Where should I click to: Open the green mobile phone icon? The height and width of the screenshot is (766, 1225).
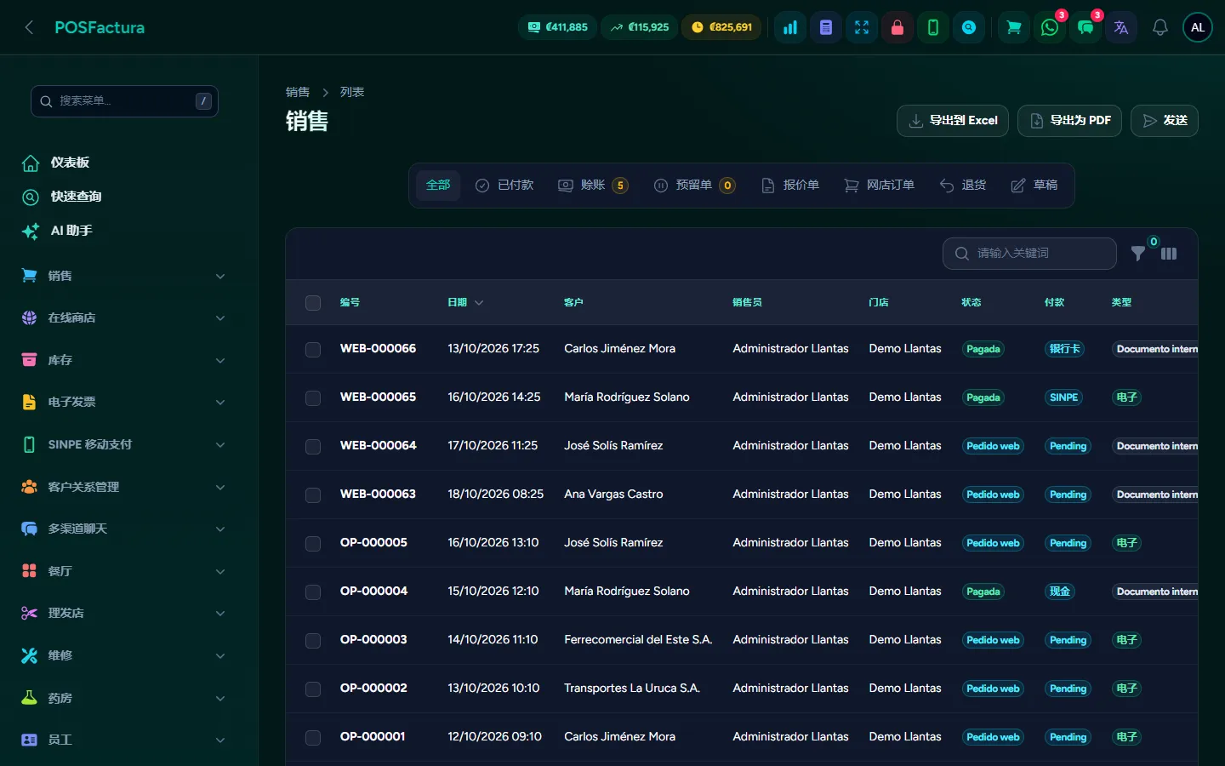pos(933,27)
